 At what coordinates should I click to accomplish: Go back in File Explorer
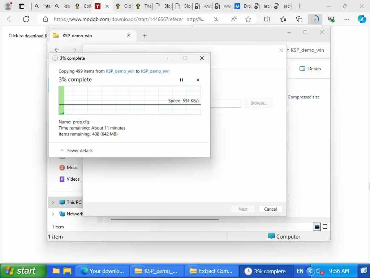click(57, 50)
